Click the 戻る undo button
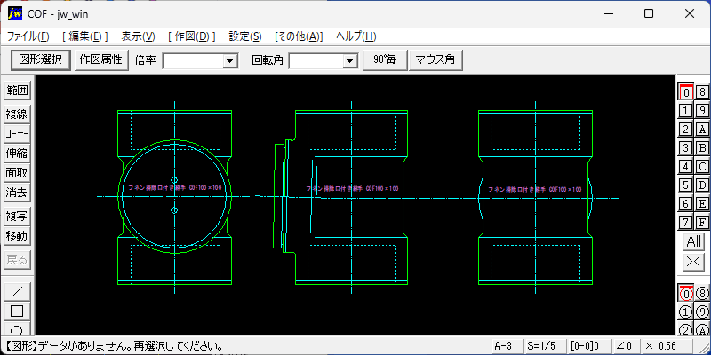The width and height of the screenshot is (711, 355). pyautogui.click(x=17, y=260)
